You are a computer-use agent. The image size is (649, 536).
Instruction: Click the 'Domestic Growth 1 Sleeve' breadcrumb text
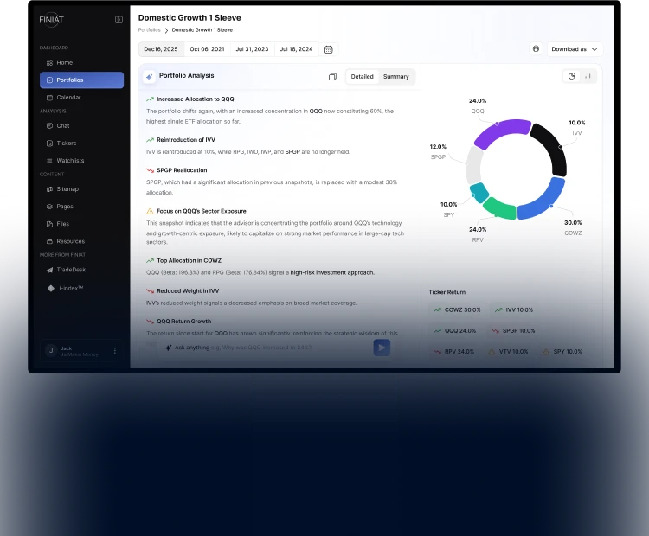click(x=202, y=30)
